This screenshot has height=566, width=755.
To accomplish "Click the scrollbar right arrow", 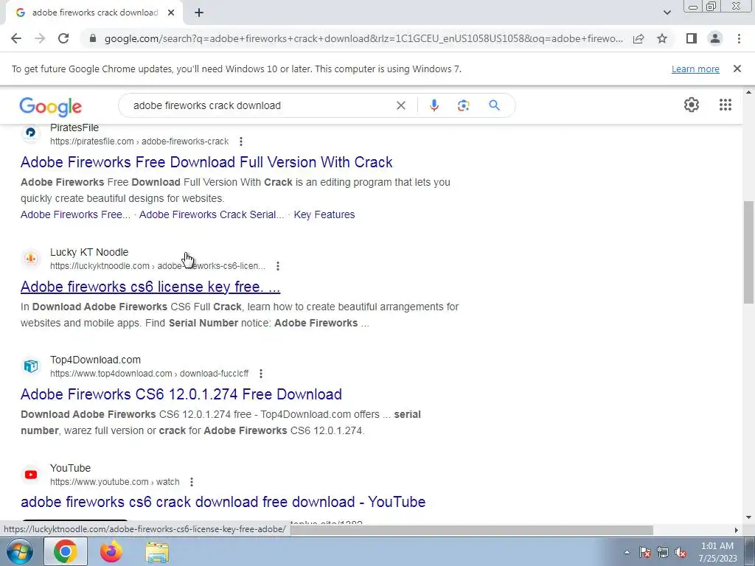I will (x=736, y=530).
